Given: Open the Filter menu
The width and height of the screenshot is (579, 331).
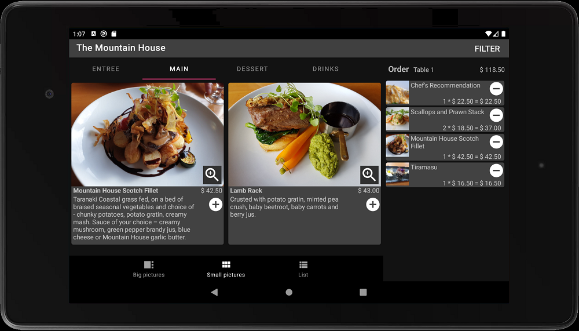Looking at the screenshot, I should click(487, 49).
